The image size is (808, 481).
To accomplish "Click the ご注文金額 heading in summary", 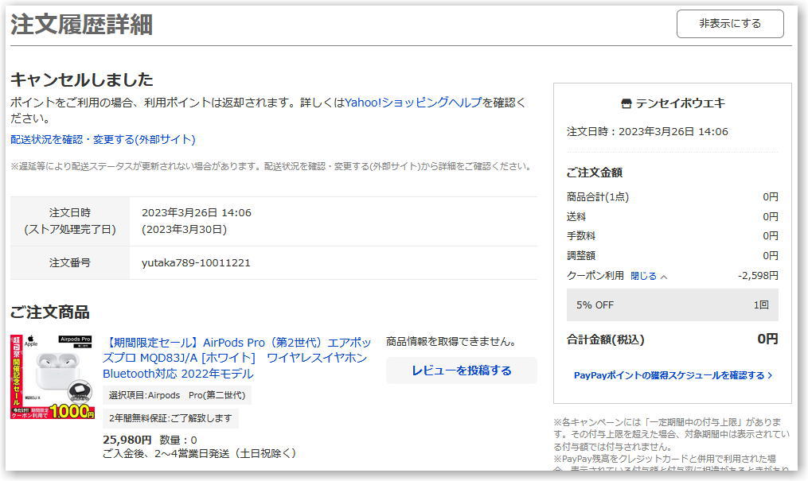I will [594, 173].
